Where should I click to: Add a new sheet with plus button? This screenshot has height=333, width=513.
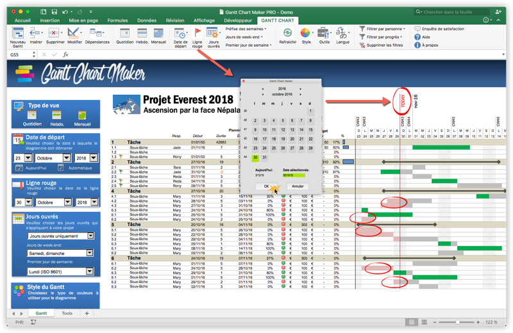click(87, 313)
